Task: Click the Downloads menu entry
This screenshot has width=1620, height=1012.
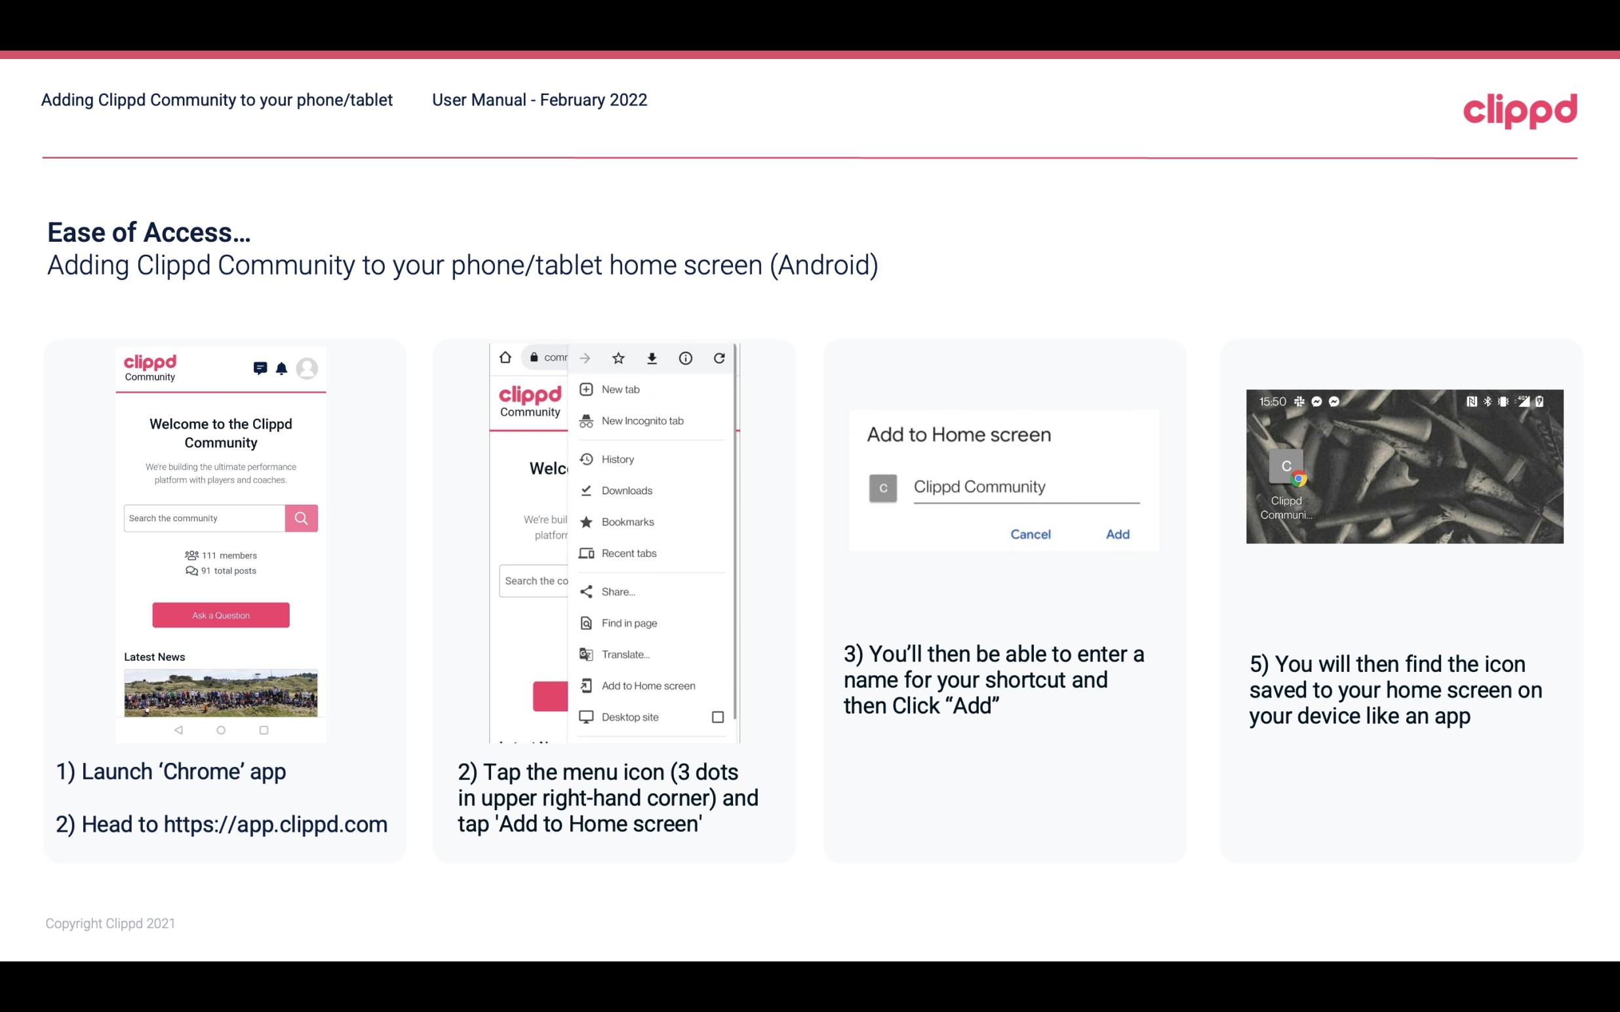Action: [x=626, y=490]
